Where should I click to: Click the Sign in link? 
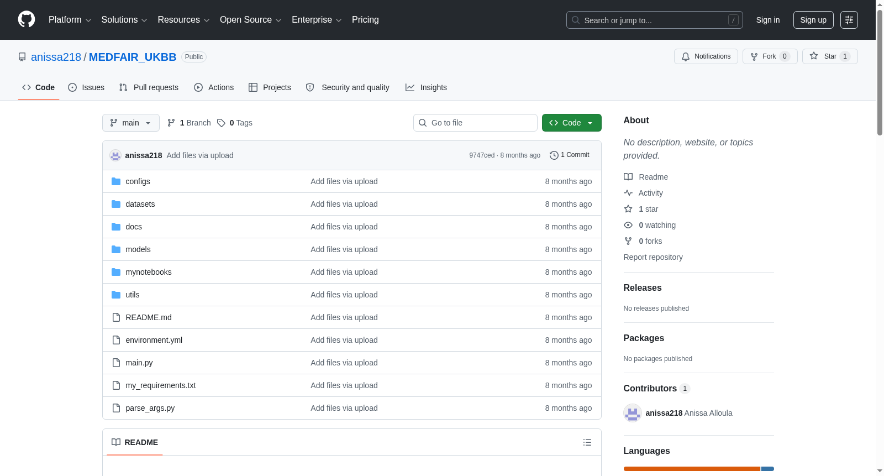tap(768, 20)
